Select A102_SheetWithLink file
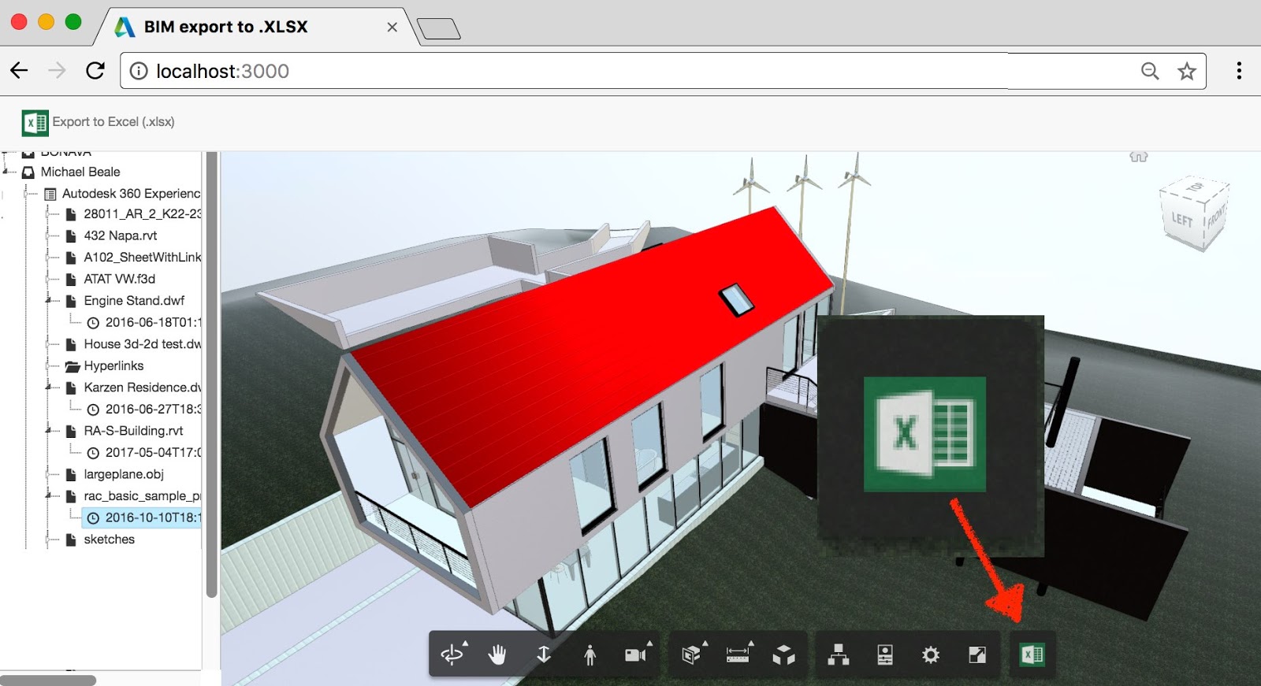Image resolution: width=1261 pixels, height=686 pixels. tap(143, 258)
